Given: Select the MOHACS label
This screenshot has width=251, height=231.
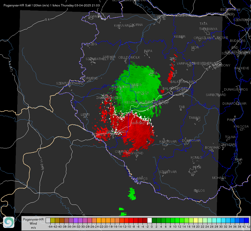Looking at the screenshot, I should click(219, 178).
